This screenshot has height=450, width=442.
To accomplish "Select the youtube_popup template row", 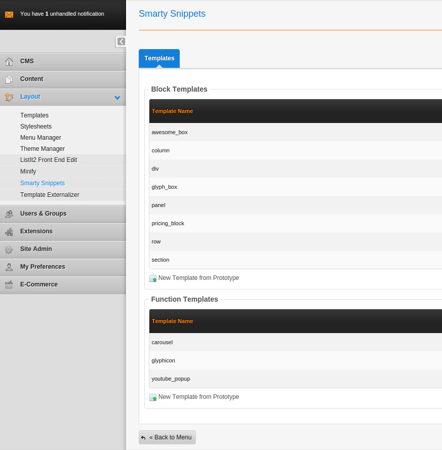I will coord(296,379).
